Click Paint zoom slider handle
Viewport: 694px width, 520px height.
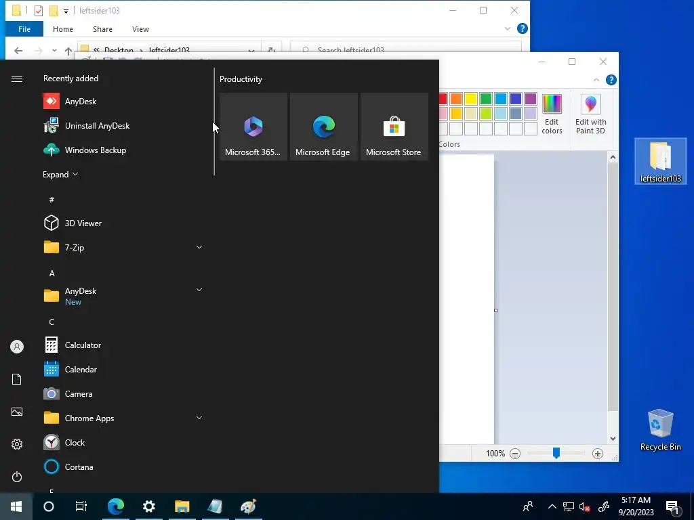[556, 453]
